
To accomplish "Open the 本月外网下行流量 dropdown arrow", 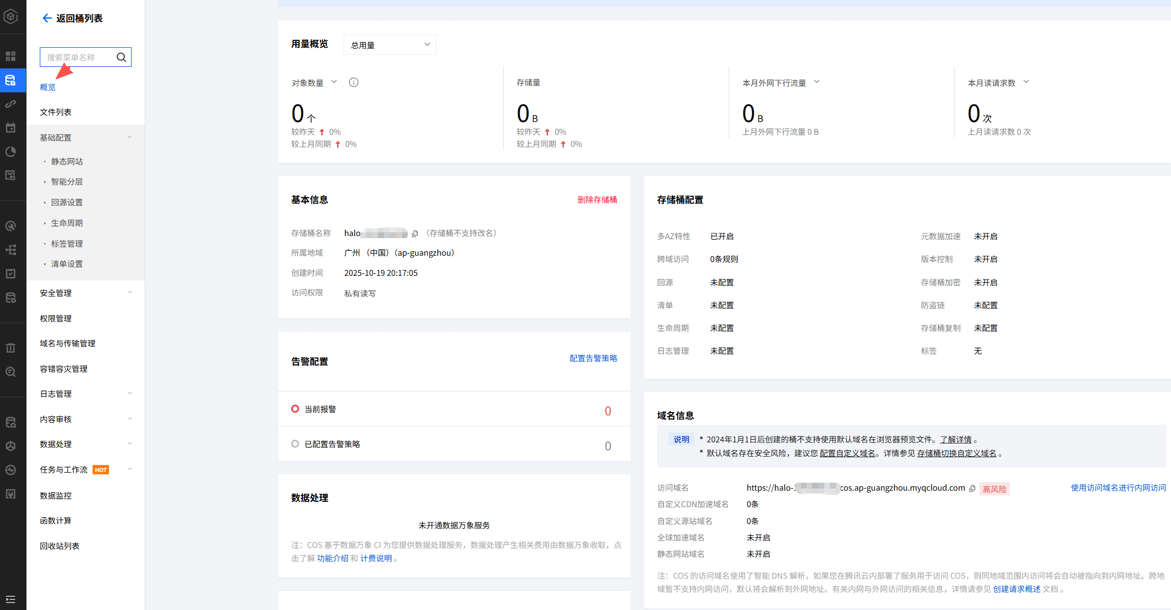I will pyautogui.click(x=817, y=82).
